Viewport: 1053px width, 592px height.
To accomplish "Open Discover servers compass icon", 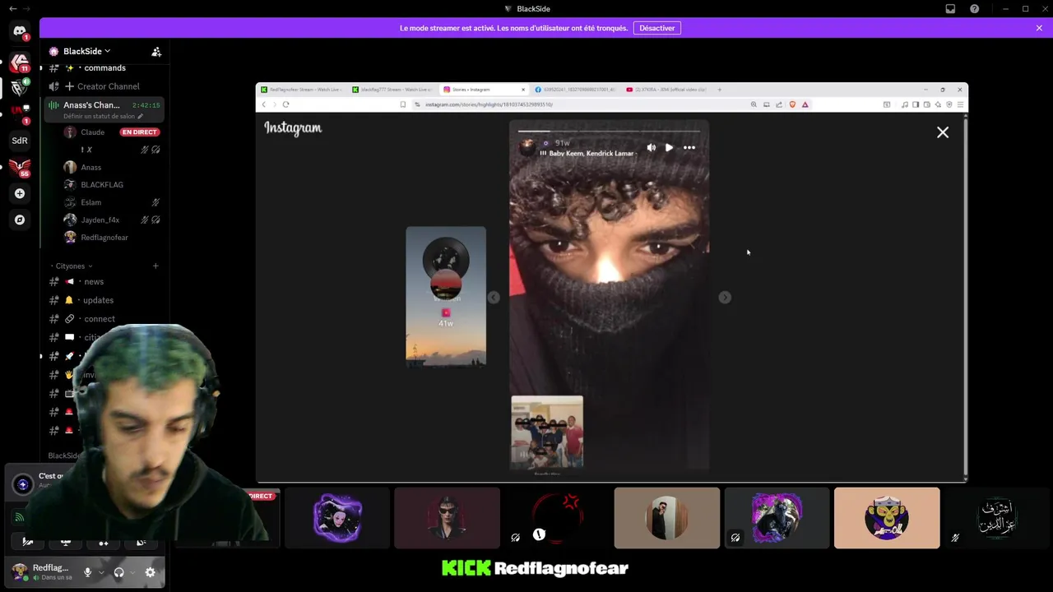I will pos(20,220).
